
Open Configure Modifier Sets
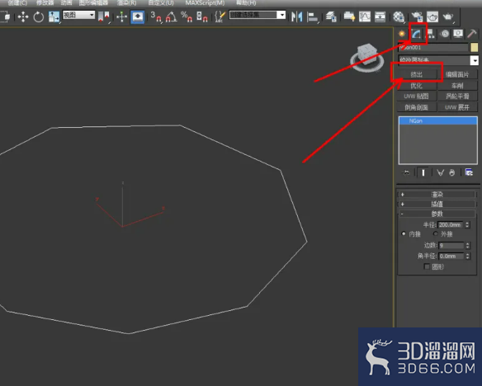click(x=469, y=172)
